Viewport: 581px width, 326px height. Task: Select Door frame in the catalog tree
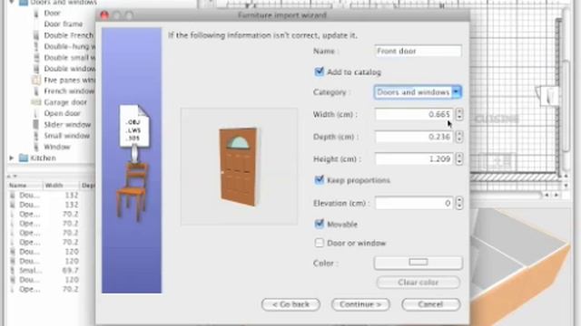(64, 24)
